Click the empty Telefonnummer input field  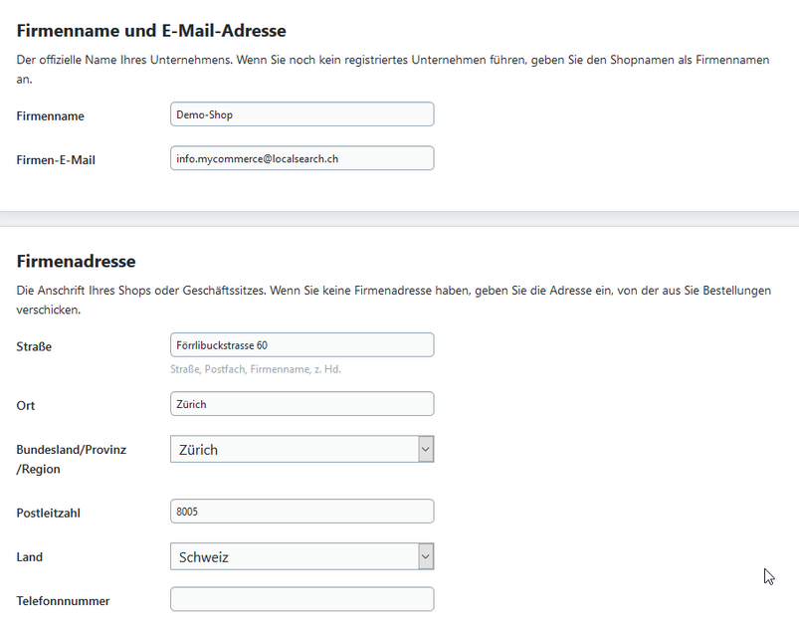pos(301,599)
